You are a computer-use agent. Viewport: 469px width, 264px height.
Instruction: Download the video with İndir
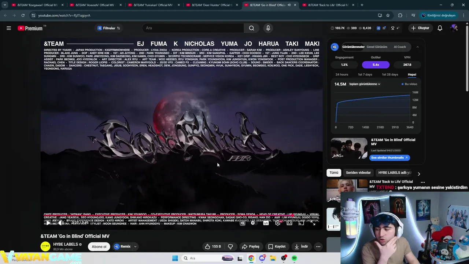point(301,246)
